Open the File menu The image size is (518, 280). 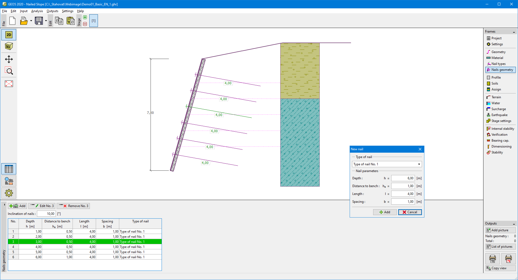coord(5,11)
